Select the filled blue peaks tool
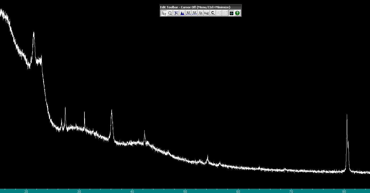370x193 pixels. tap(182, 13)
